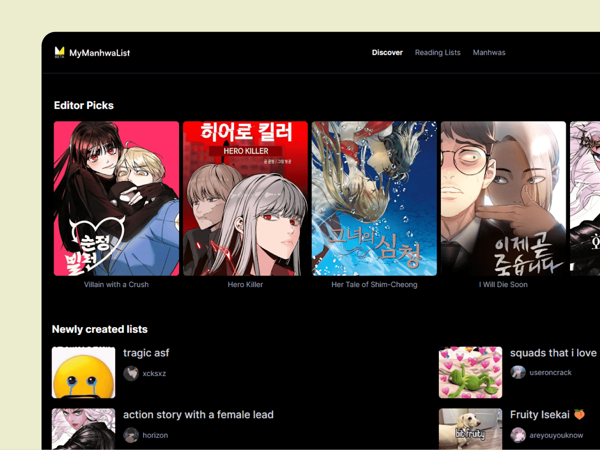This screenshot has height=450, width=600.
Task: Switch to the Manhwas tab
Action: pyautogui.click(x=489, y=52)
